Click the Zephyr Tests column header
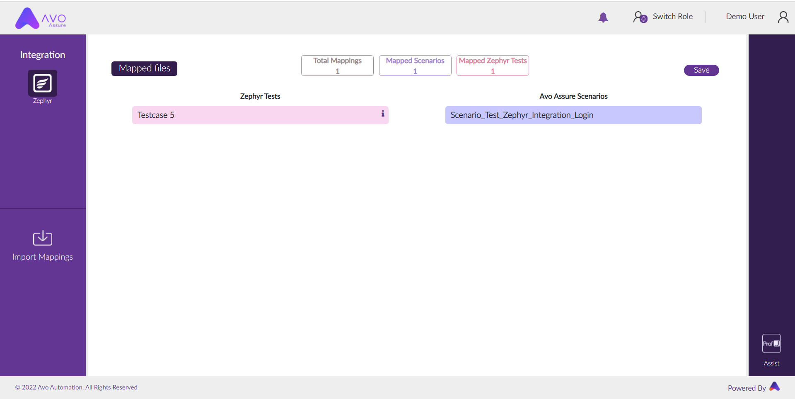Viewport: 795px width, 399px height. click(260, 96)
